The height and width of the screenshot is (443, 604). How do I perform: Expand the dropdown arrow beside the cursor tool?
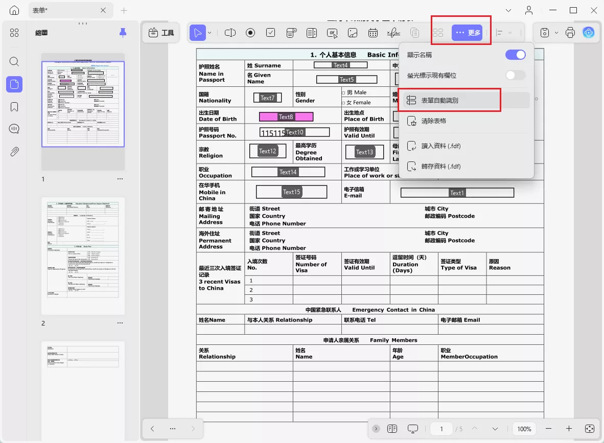(x=210, y=33)
